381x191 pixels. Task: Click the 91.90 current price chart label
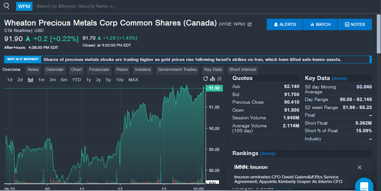point(214,88)
